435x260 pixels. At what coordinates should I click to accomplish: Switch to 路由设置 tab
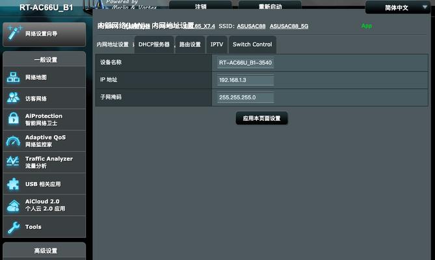click(190, 45)
